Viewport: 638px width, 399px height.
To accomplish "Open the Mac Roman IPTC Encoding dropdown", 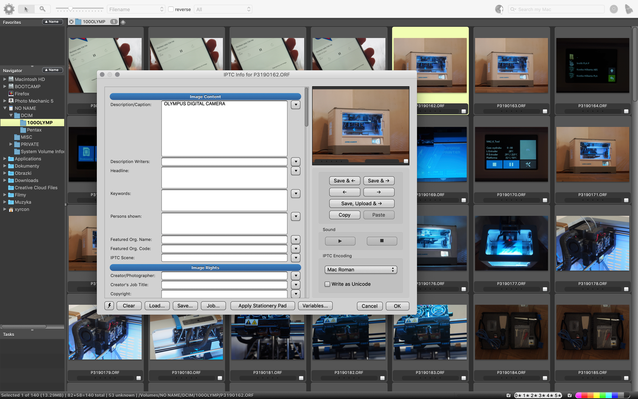I will [361, 269].
